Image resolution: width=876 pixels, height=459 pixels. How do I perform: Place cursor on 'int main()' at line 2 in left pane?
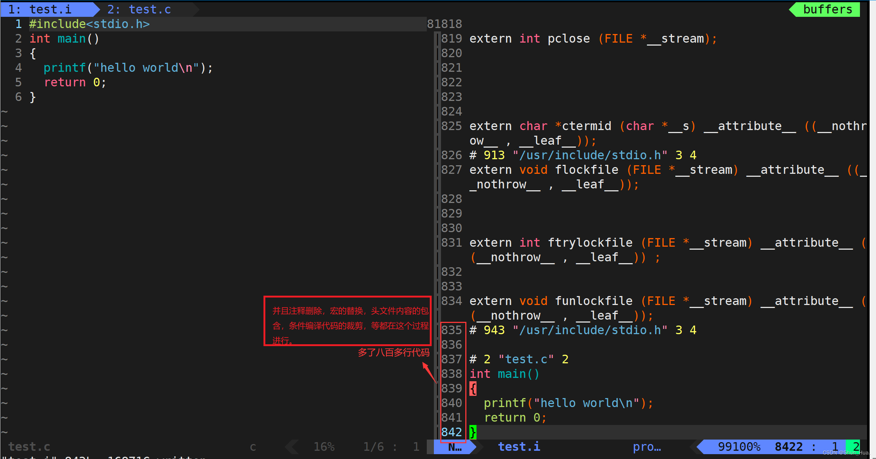64,38
